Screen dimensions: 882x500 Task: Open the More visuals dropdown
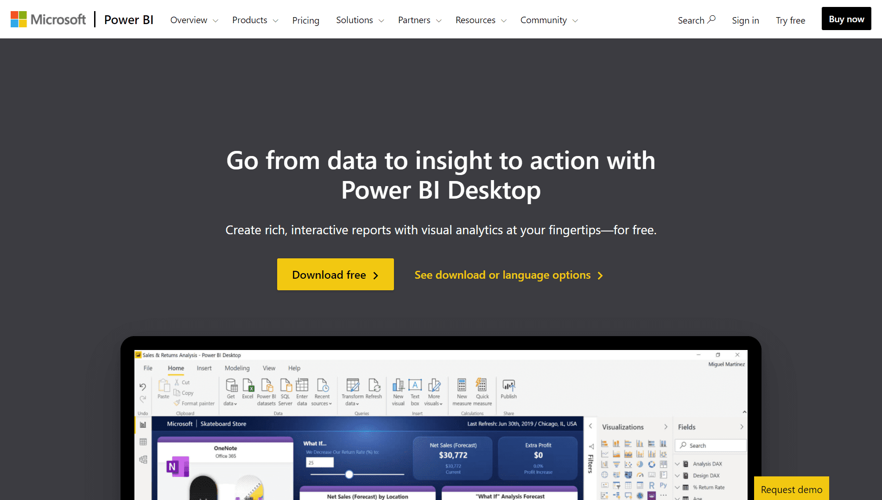pyautogui.click(x=434, y=392)
